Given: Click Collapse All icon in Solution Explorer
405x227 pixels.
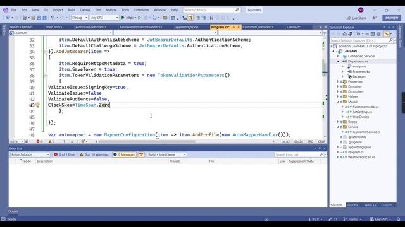Looking at the screenshot, I should tap(373, 34).
